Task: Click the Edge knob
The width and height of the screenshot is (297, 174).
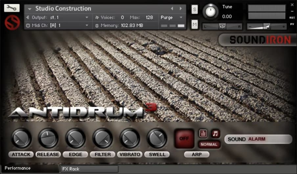Action: pos(76,138)
